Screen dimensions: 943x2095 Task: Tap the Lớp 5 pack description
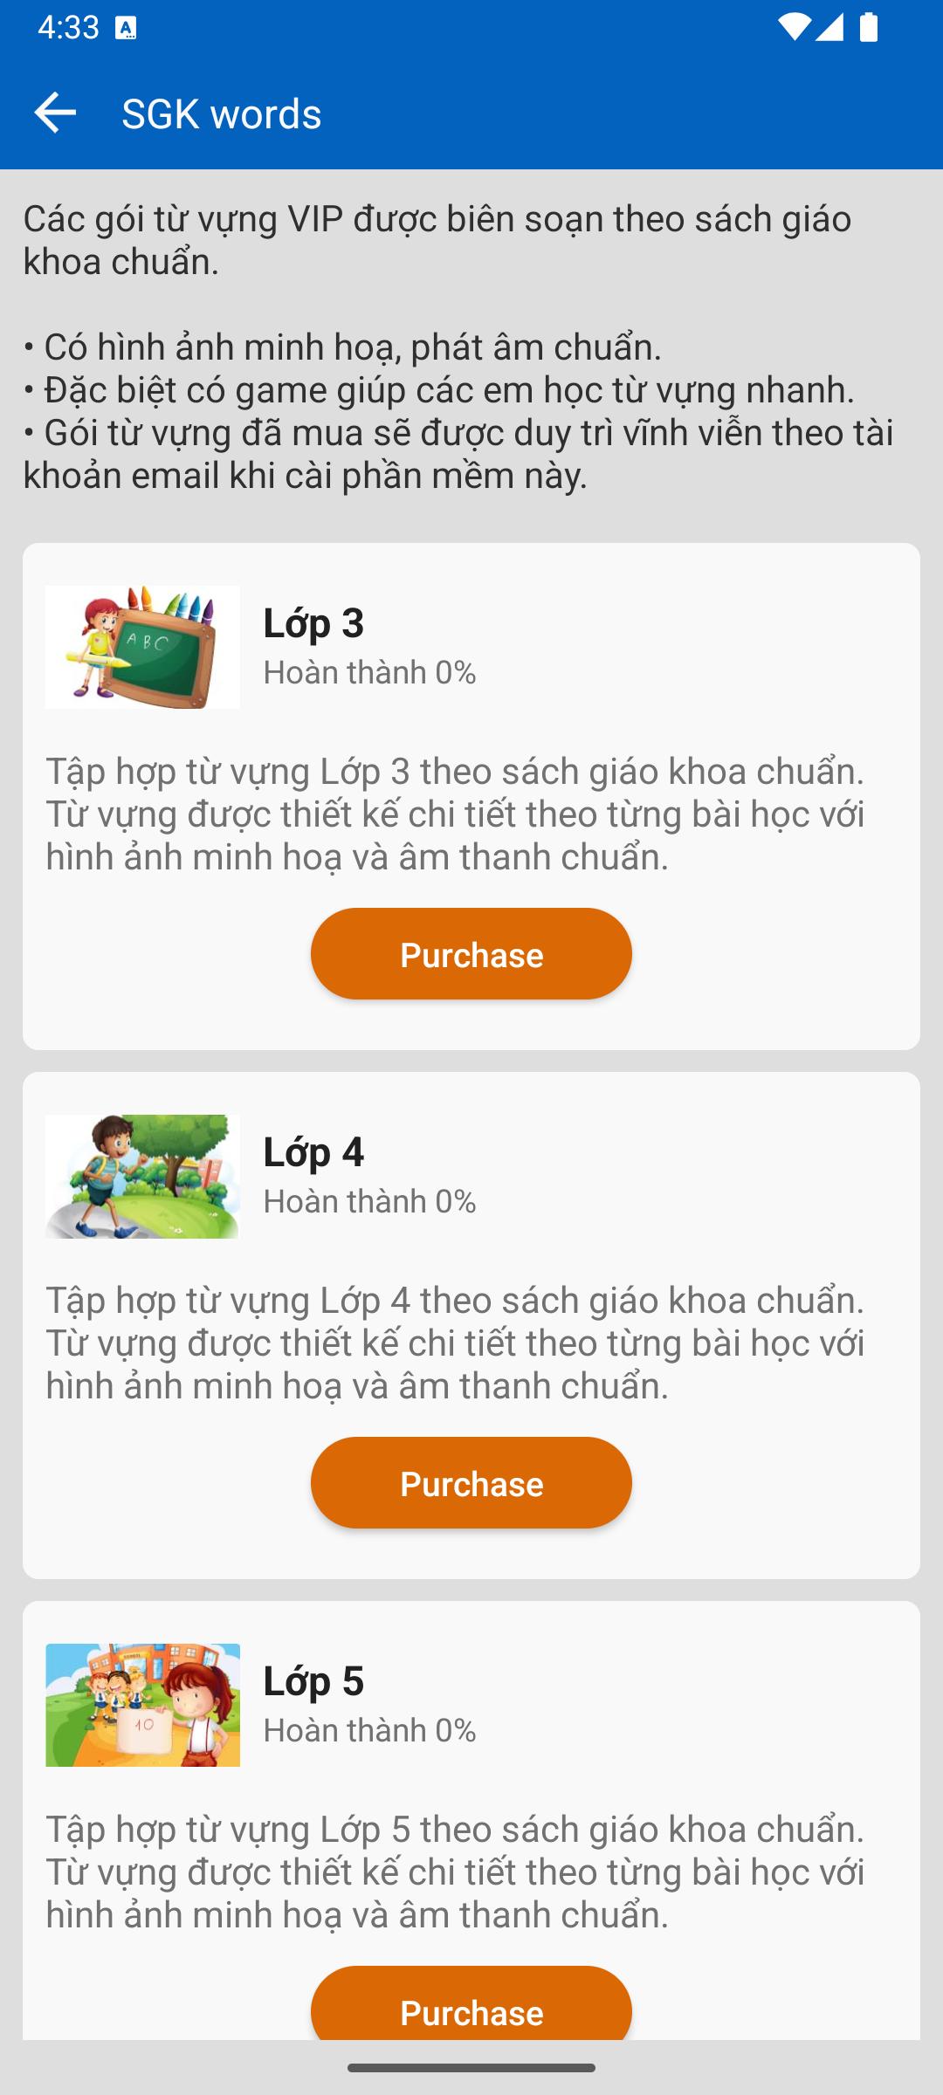pos(455,1872)
